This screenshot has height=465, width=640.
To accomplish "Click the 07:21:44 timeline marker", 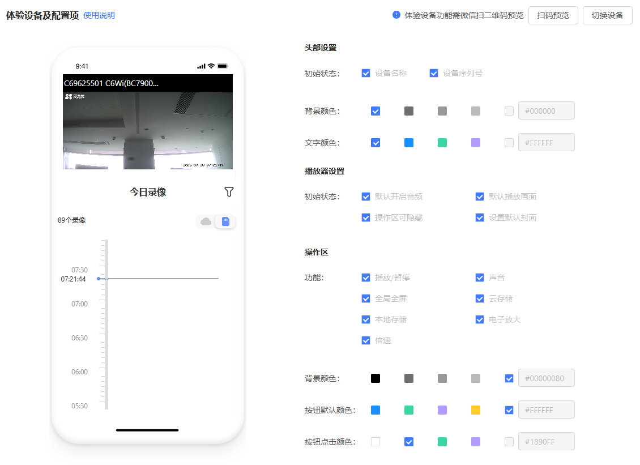I will (99, 279).
